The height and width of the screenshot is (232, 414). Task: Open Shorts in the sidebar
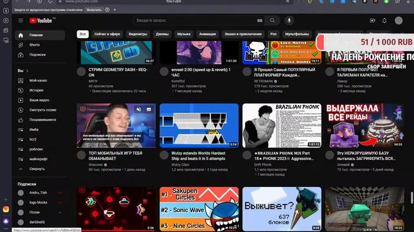pos(40,45)
